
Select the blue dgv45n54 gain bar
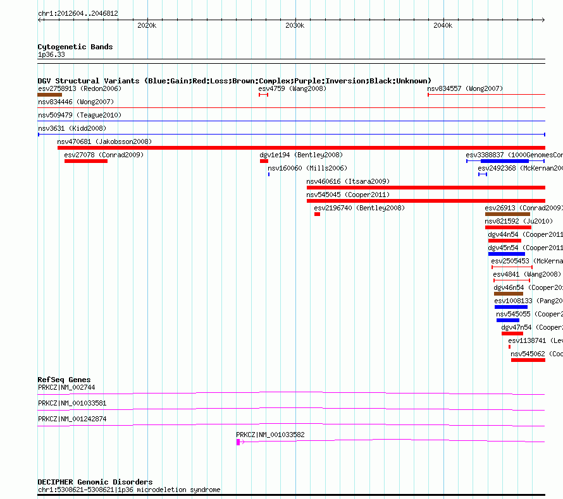507,254
